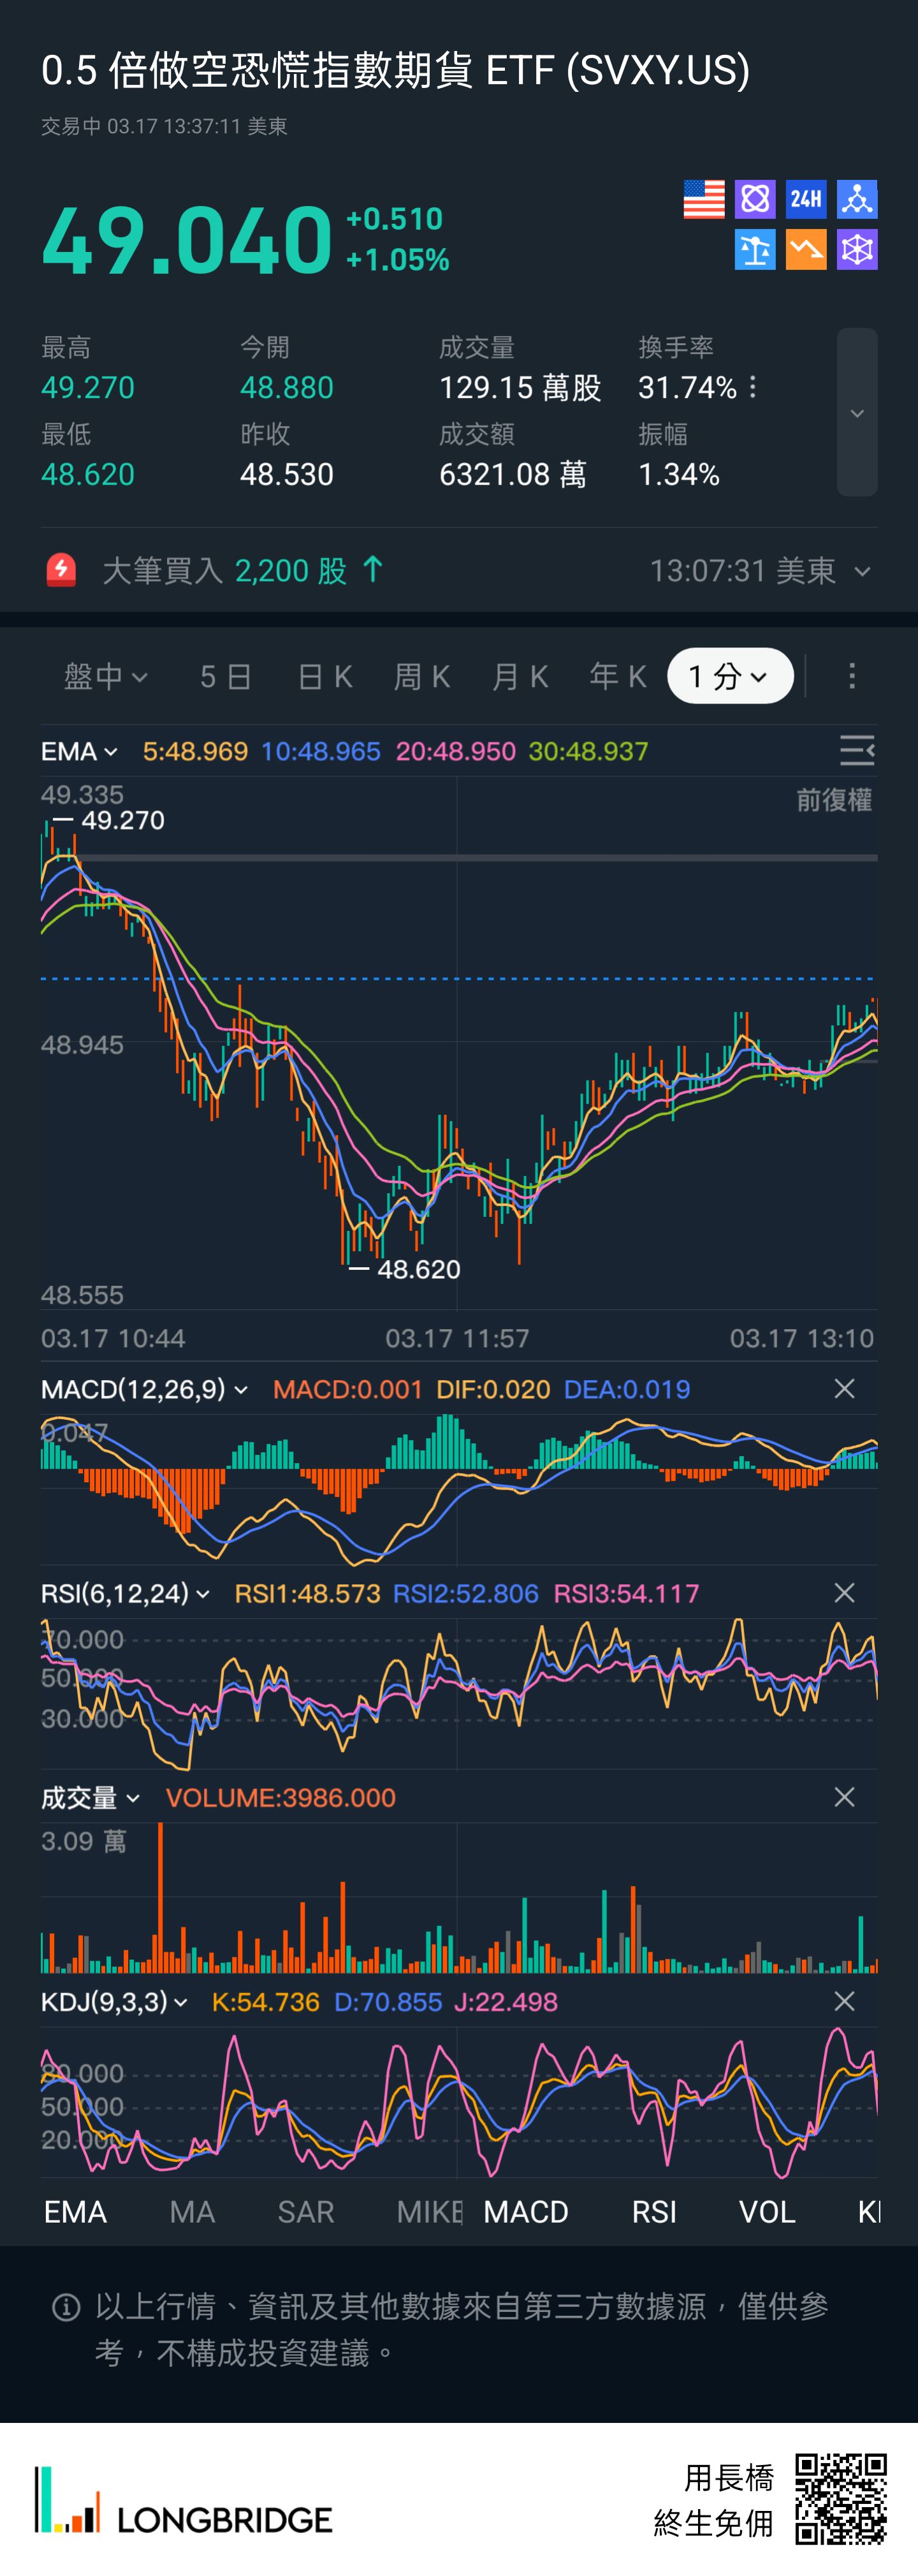The image size is (918, 2576).
Task: Tap the blue balance scale icon
Action: pos(754,250)
